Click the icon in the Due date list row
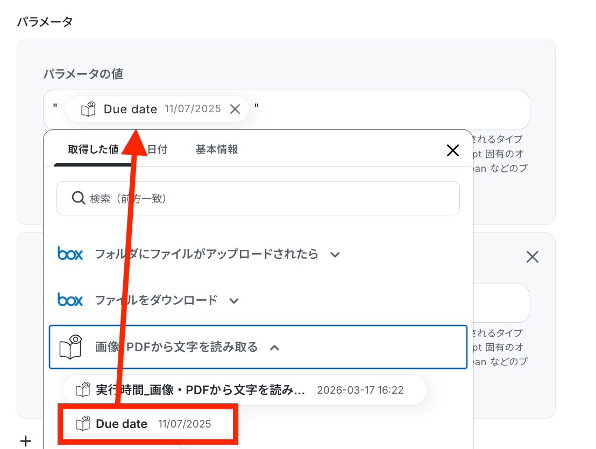 pyautogui.click(x=83, y=424)
